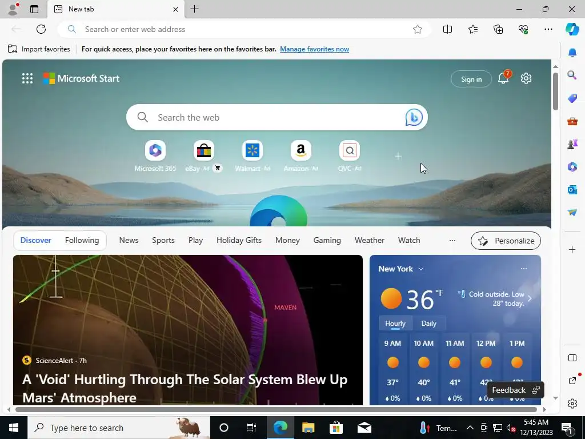Open the QVC quick link

coord(349,156)
